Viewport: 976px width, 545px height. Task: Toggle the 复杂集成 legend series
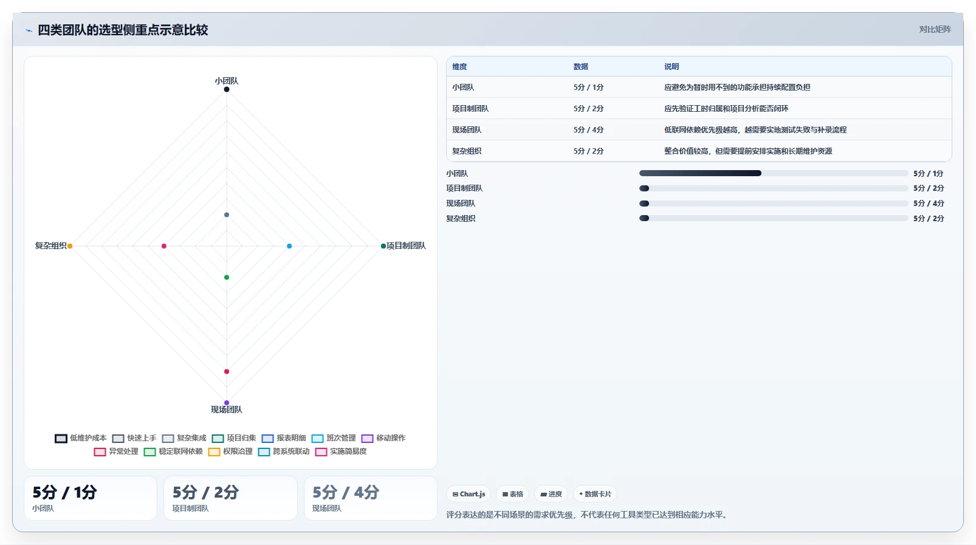(184, 438)
